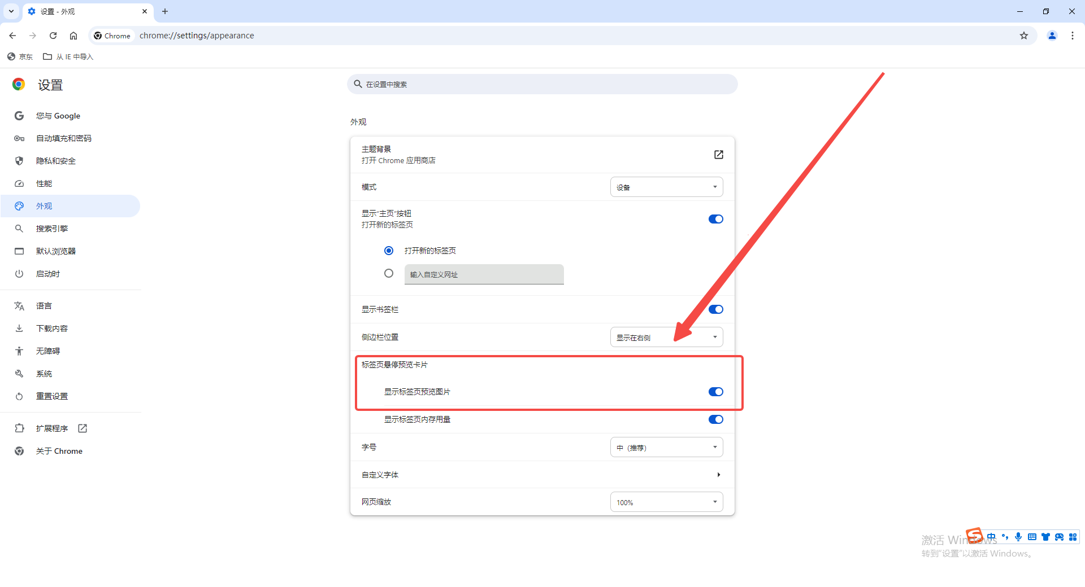The image size is (1085, 587).
Task: Click the back navigation arrow
Action: pos(12,36)
